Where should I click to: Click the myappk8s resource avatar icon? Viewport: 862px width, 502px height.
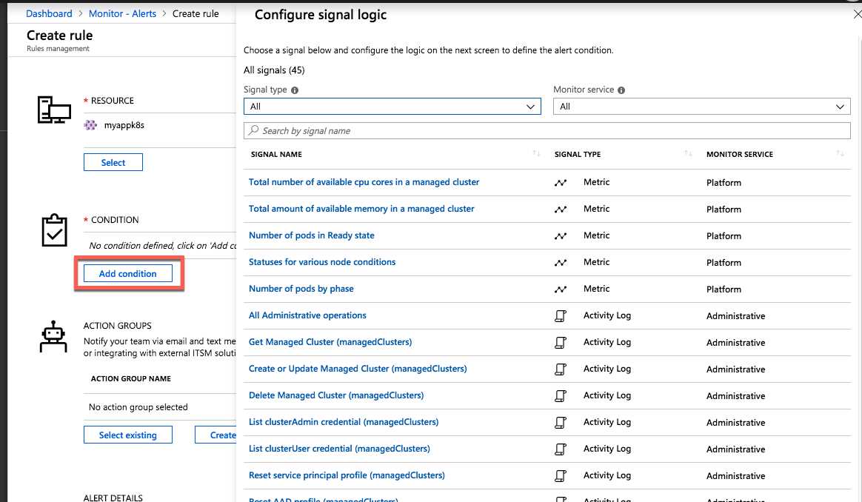pyautogui.click(x=90, y=127)
